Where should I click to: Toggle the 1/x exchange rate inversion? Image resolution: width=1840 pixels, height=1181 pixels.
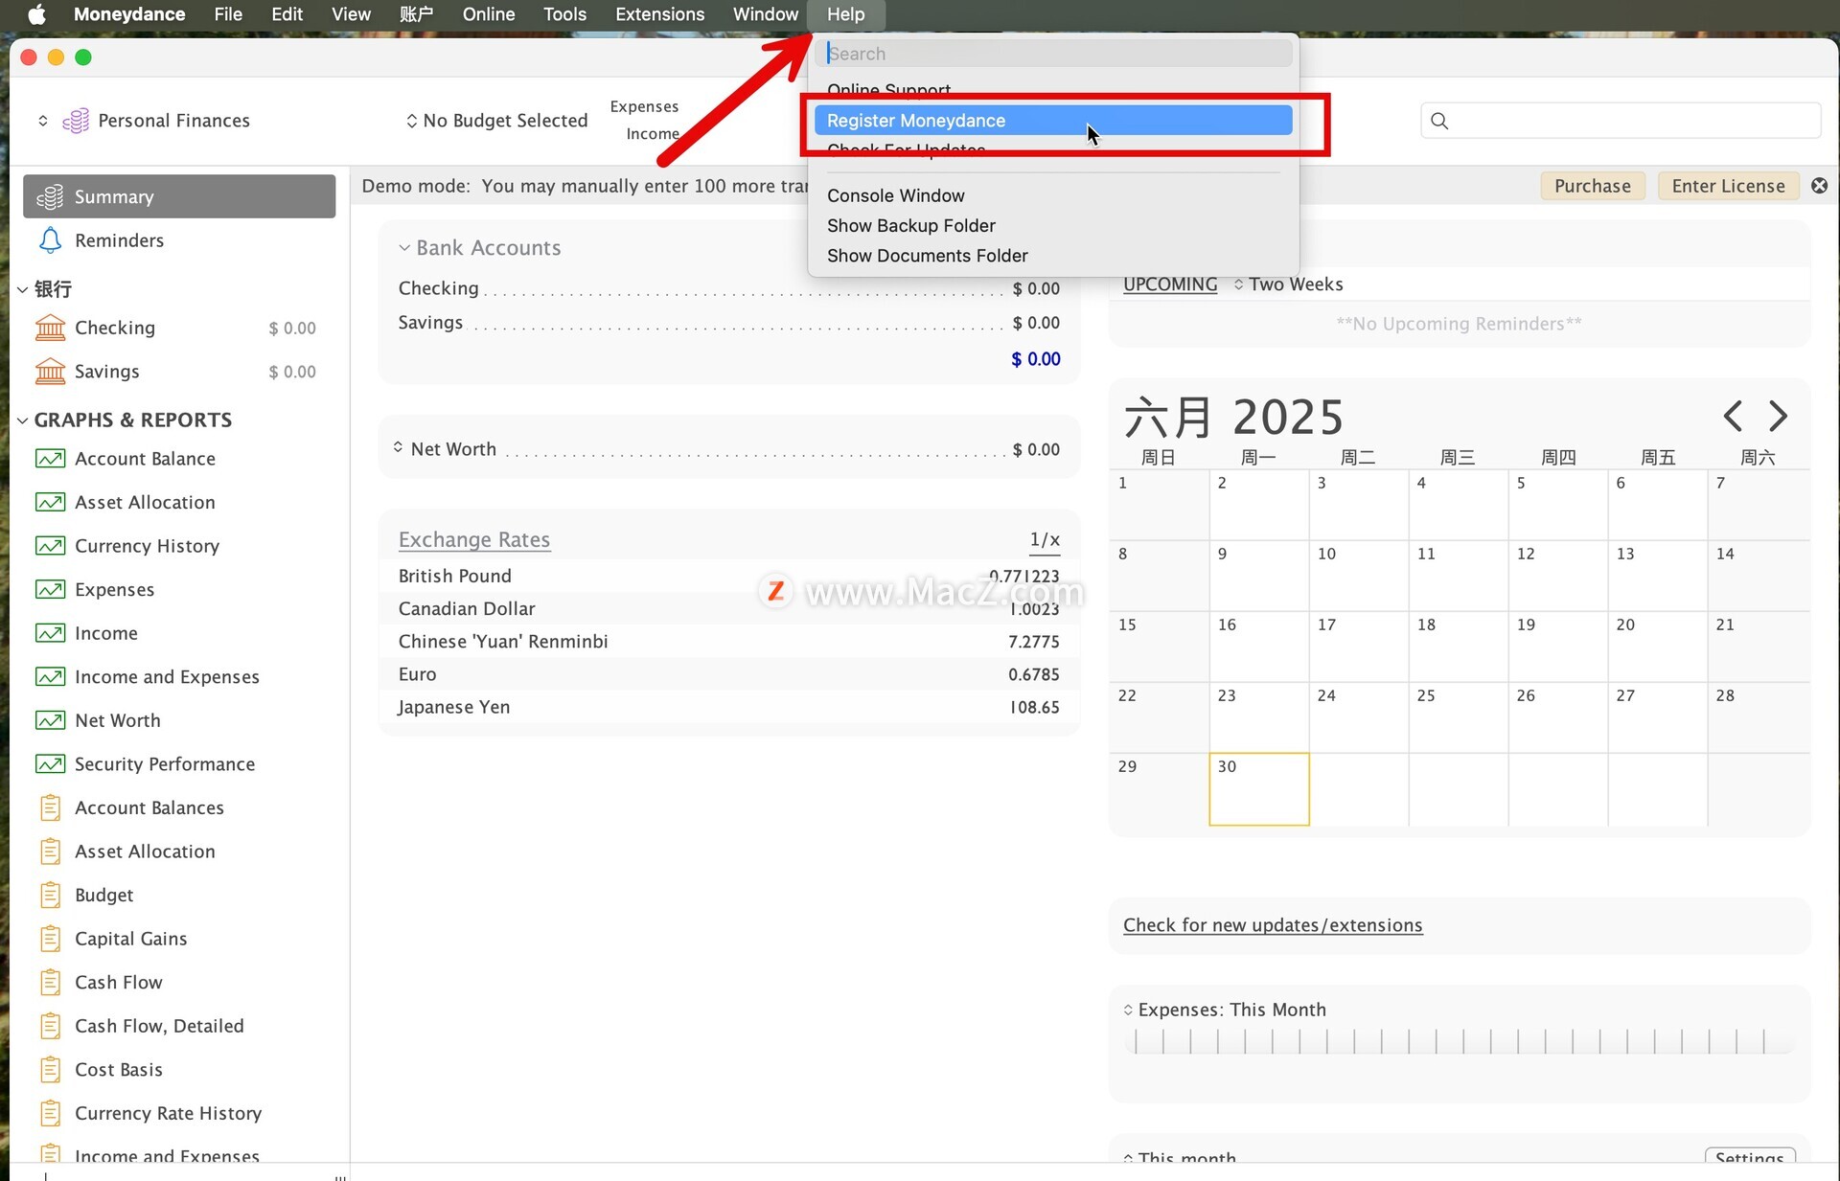pyautogui.click(x=1045, y=540)
